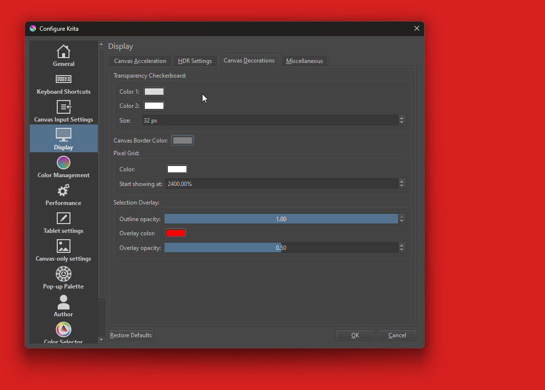The image size is (545, 390).
Task: Select the Canvas Decorations tab
Action: (249, 61)
